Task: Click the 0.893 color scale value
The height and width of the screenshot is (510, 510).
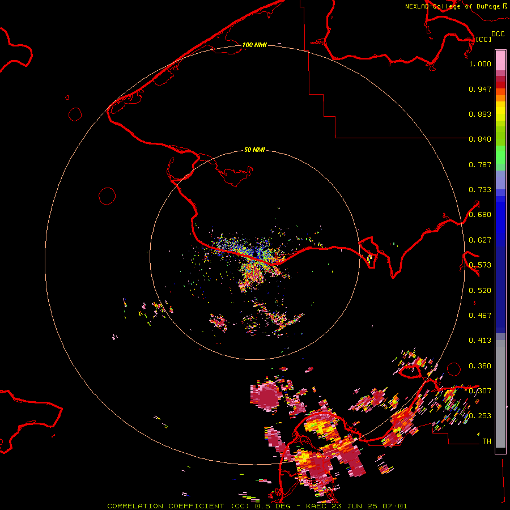Action: tap(480, 114)
